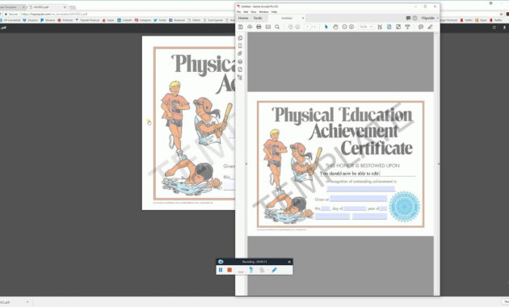Click the 'day of' form field
This screenshot has width=509, height=307.
[x=355, y=208]
